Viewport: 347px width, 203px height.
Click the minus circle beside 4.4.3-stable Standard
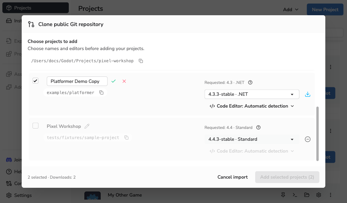click(x=308, y=139)
